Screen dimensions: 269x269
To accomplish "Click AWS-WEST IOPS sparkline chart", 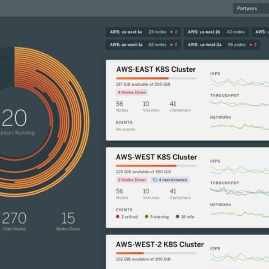I will click(239, 170).
